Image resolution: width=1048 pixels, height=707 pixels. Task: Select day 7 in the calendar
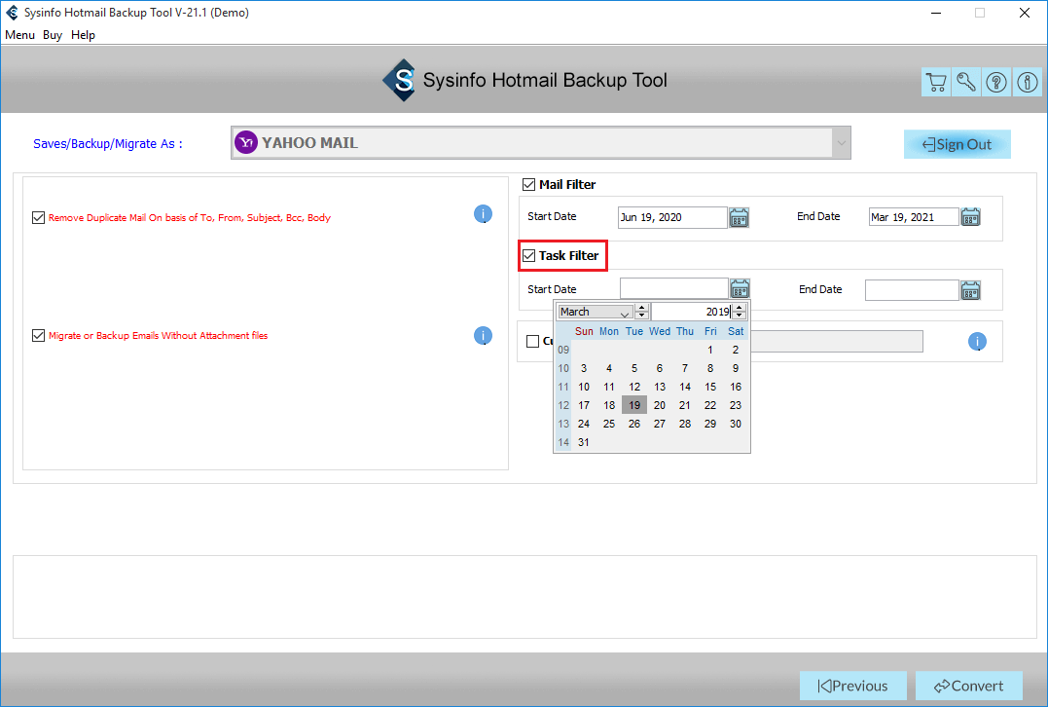(x=684, y=368)
